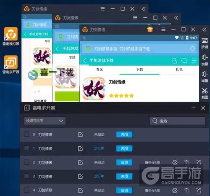Go back with arrow beside 手机游戏下载 in front window
210x196 pixels.
[84, 61]
